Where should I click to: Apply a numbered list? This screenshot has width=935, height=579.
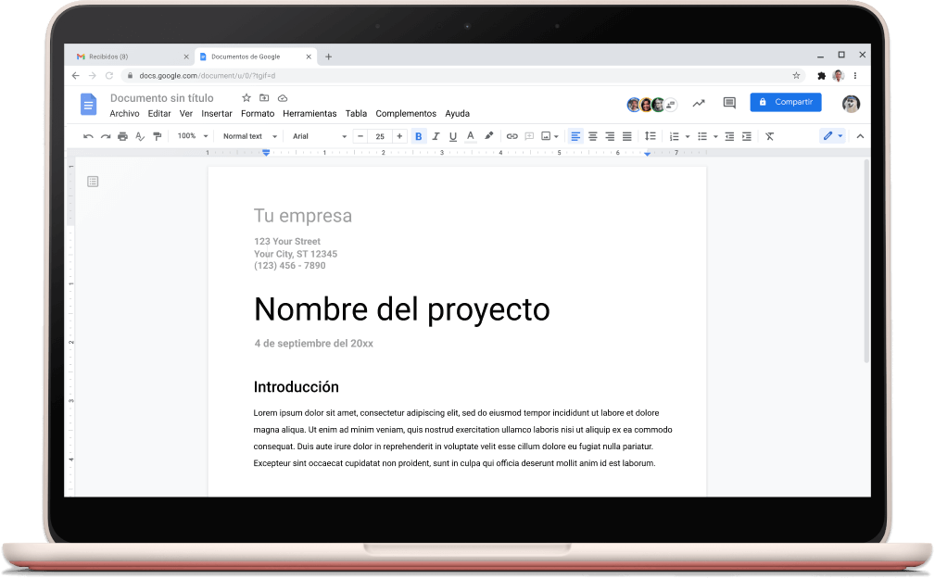click(x=675, y=136)
